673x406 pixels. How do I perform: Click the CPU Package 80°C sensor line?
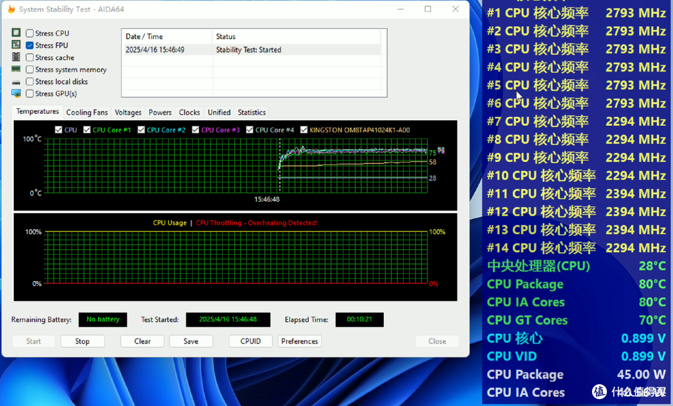576,284
